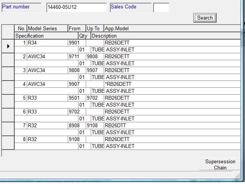Click the R34 model series cell
The width and height of the screenshot is (245, 184).
pos(47,43)
